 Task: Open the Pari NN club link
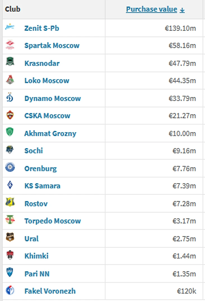click(37, 274)
